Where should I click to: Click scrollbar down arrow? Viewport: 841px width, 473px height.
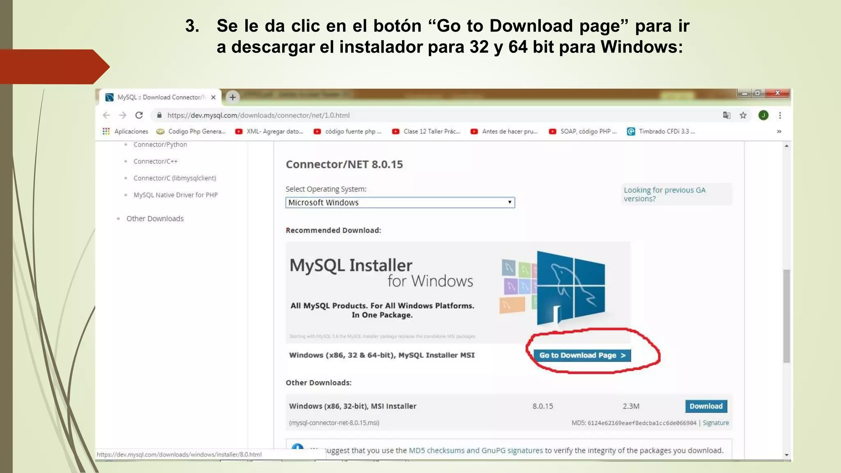click(786, 455)
